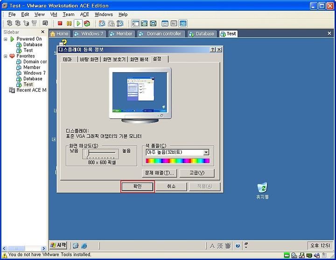The height and width of the screenshot is (260, 336).
Task: Open the View menu
Action: pos(40,14)
